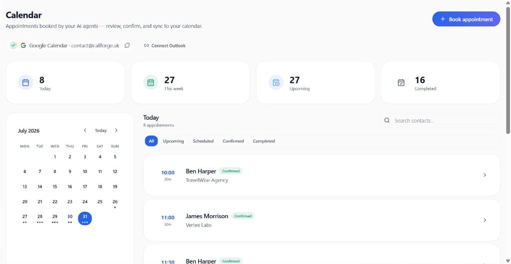Jump to Today in mini calendar
The width and height of the screenshot is (511, 264).
101,131
